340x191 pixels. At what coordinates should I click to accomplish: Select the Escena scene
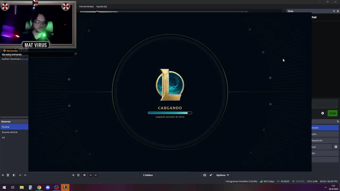(x=14, y=127)
